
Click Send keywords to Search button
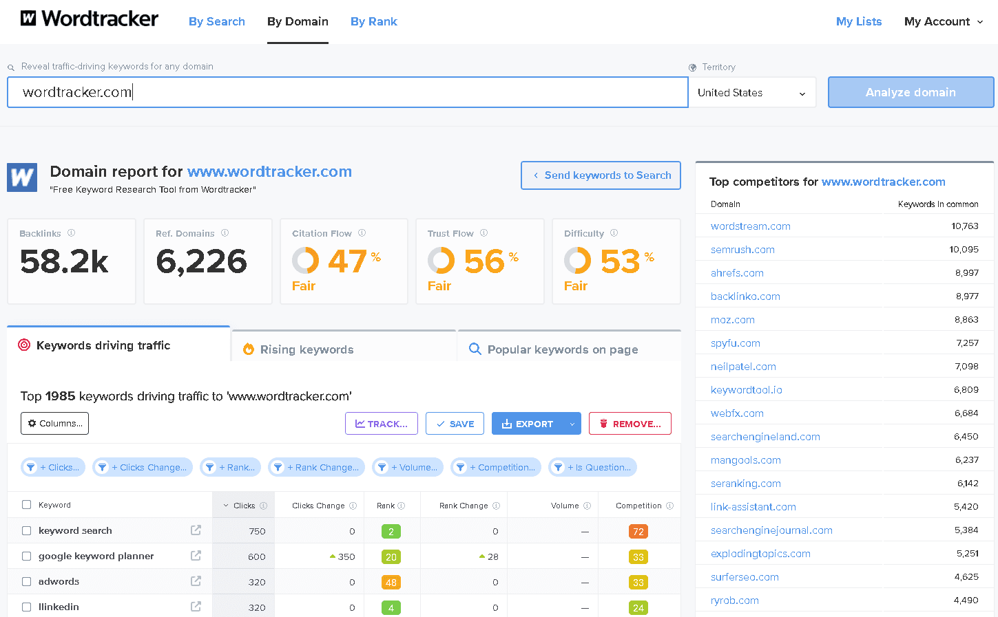(601, 175)
